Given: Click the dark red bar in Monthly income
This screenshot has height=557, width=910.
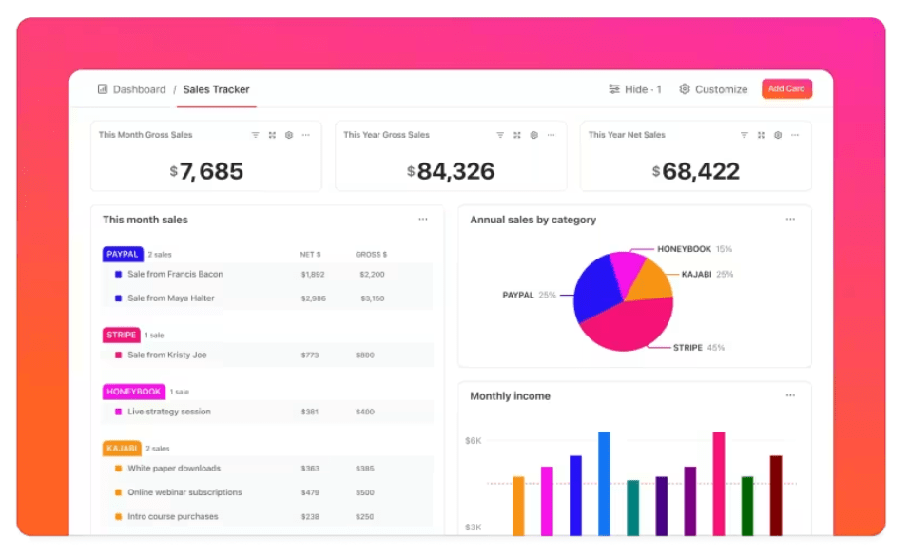Looking at the screenshot, I should (776, 495).
